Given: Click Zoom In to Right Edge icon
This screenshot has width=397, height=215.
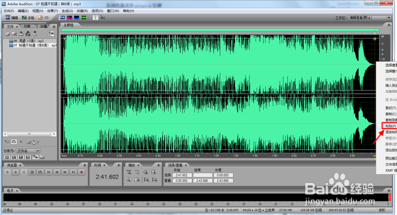Looking at the screenshot, I should [137, 180].
